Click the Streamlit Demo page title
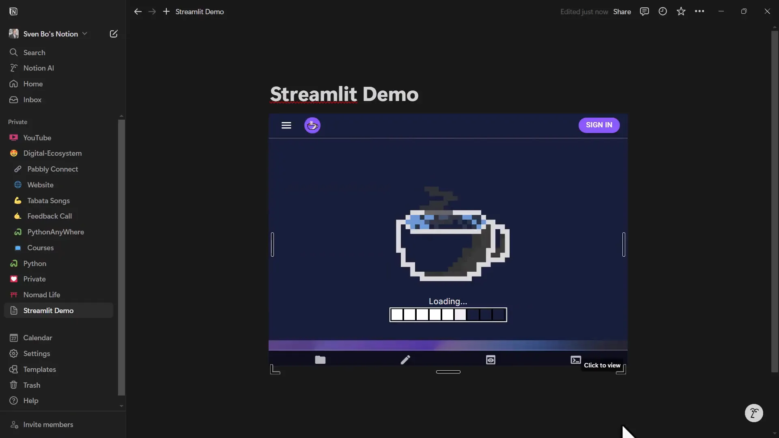The height and width of the screenshot is (438, 779). point(344,94)
